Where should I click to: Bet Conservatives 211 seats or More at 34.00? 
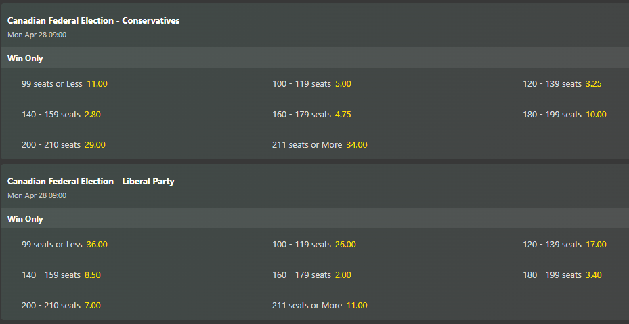tap(356, 144)
